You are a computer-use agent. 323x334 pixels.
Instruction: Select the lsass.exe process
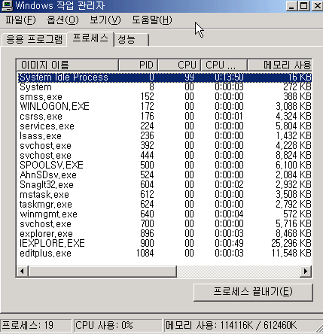[164, 136]
